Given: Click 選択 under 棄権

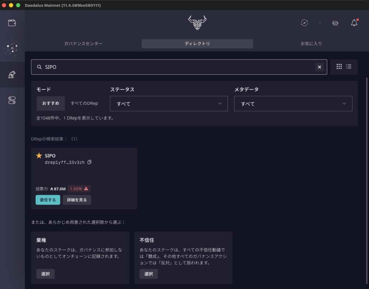Looking at the screenshot, I should tap(45, 274).
